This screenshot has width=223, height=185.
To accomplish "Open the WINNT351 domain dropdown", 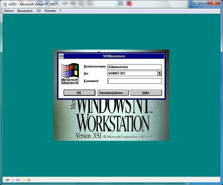I will coord(160,73).
